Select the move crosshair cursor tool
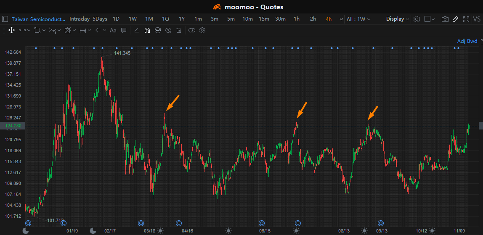The image size is (483, 235). point(11,30)
